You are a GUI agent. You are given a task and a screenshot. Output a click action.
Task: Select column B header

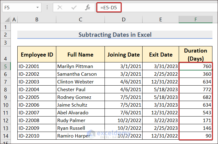click(37, 19)
